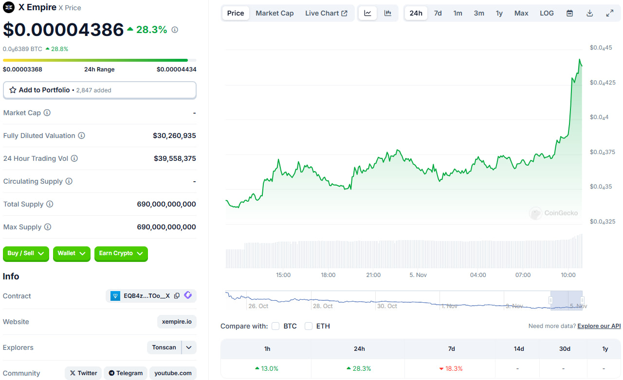The image size is (623, 380).
Task: Select the Market Cap tab
Action: pos(275,13)
